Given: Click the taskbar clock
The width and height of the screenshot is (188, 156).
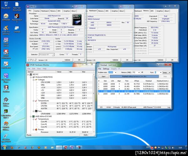Looking at the screenshot, I should pyautogui.click(x=180, y=148).
